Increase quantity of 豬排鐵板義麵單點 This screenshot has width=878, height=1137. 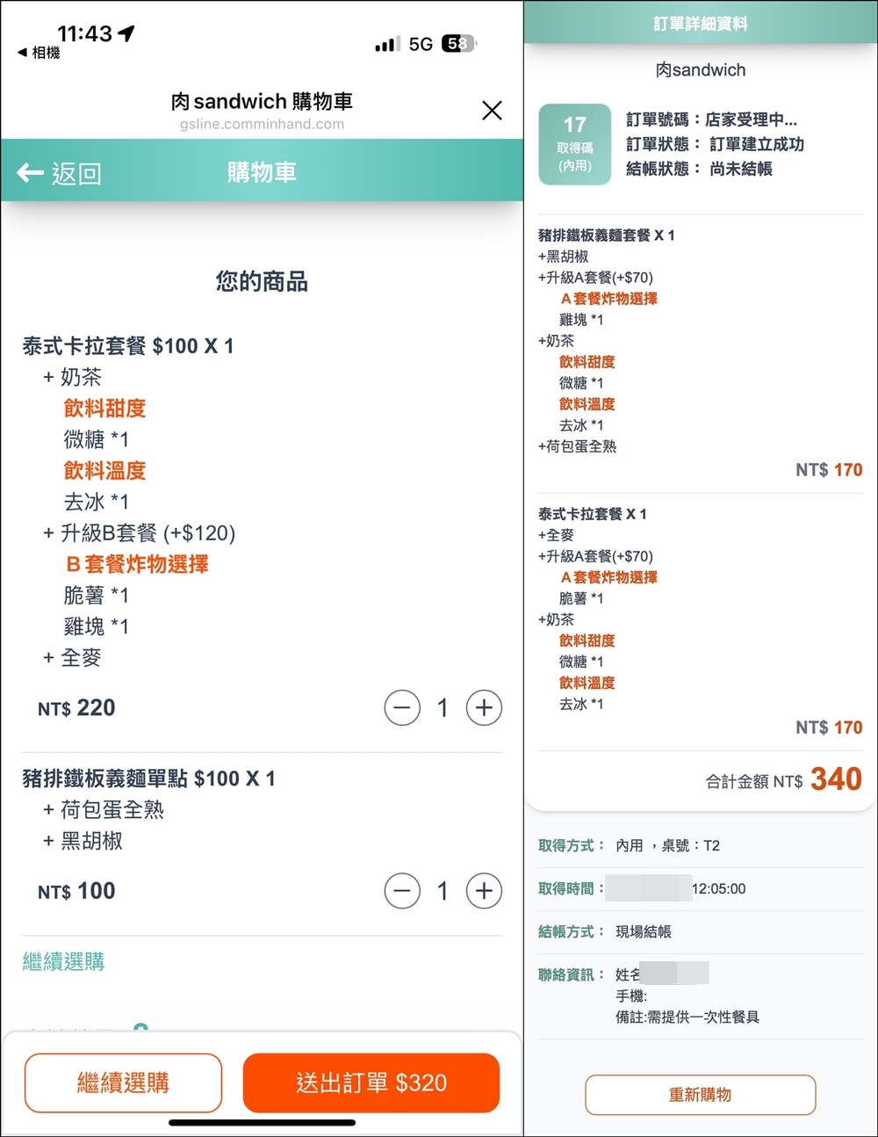484,891
